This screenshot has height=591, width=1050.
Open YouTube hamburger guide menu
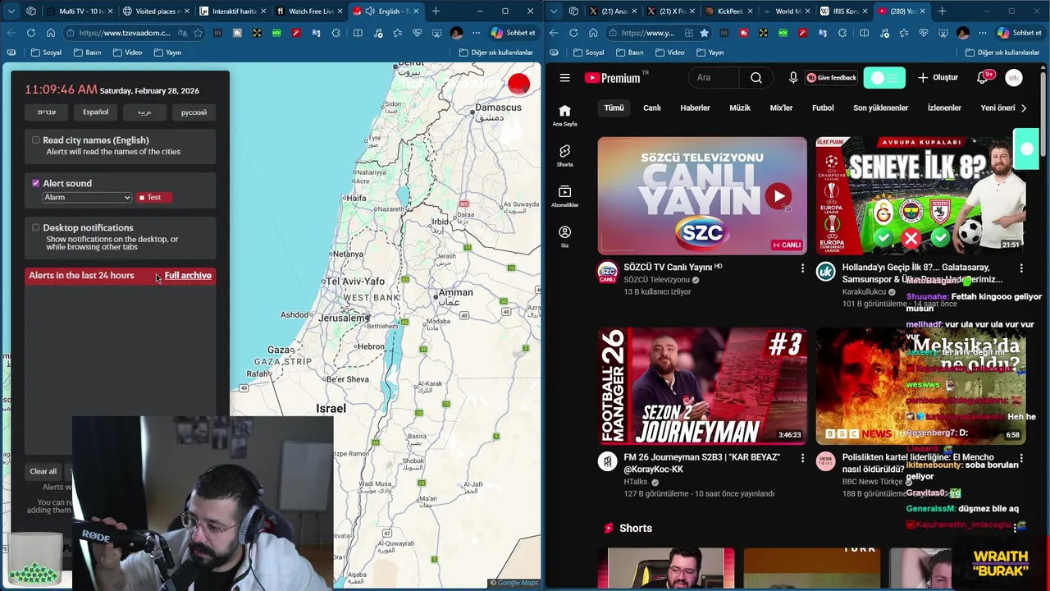(564, 78)
